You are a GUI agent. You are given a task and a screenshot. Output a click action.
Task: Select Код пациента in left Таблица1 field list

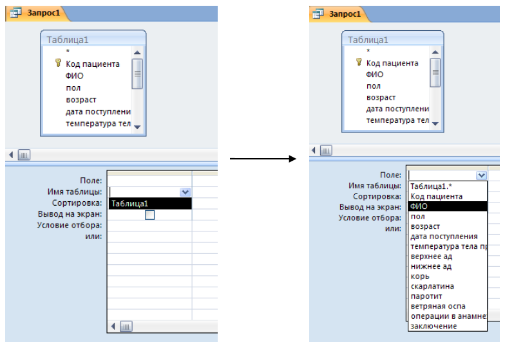point(93,64)
